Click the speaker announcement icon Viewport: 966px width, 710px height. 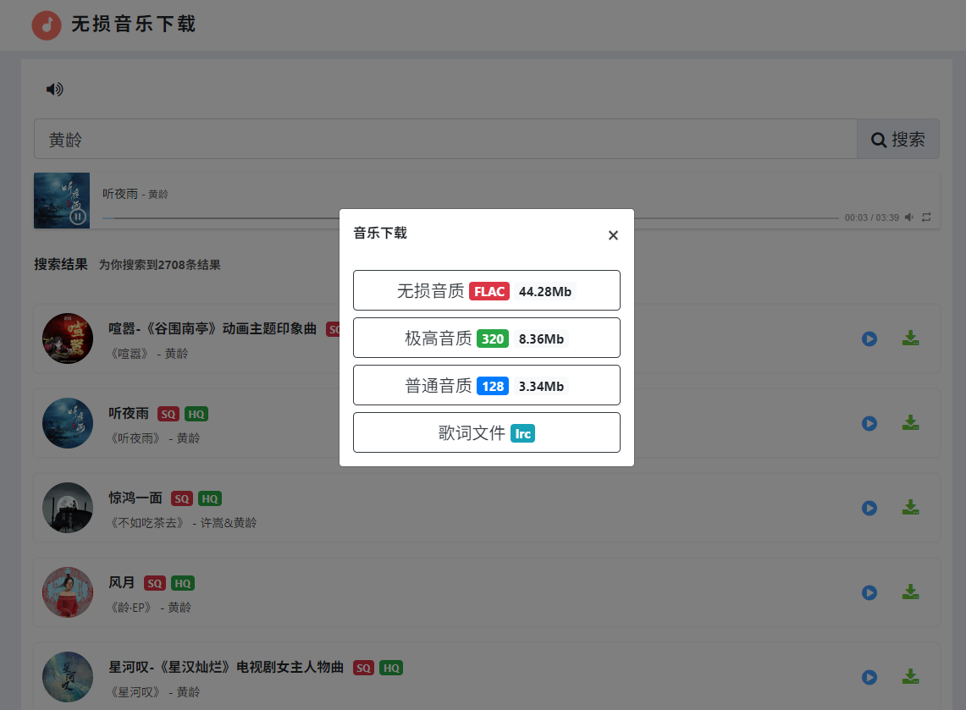coord(54,89)
